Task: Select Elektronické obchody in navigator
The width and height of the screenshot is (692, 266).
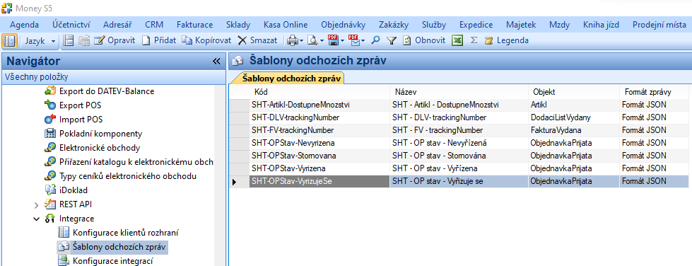Action: pyautogui.click(x=100, y=148)
